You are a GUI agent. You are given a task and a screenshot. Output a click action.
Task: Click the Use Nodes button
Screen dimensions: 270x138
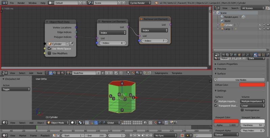pyautogui.click(x=239, y=80)
